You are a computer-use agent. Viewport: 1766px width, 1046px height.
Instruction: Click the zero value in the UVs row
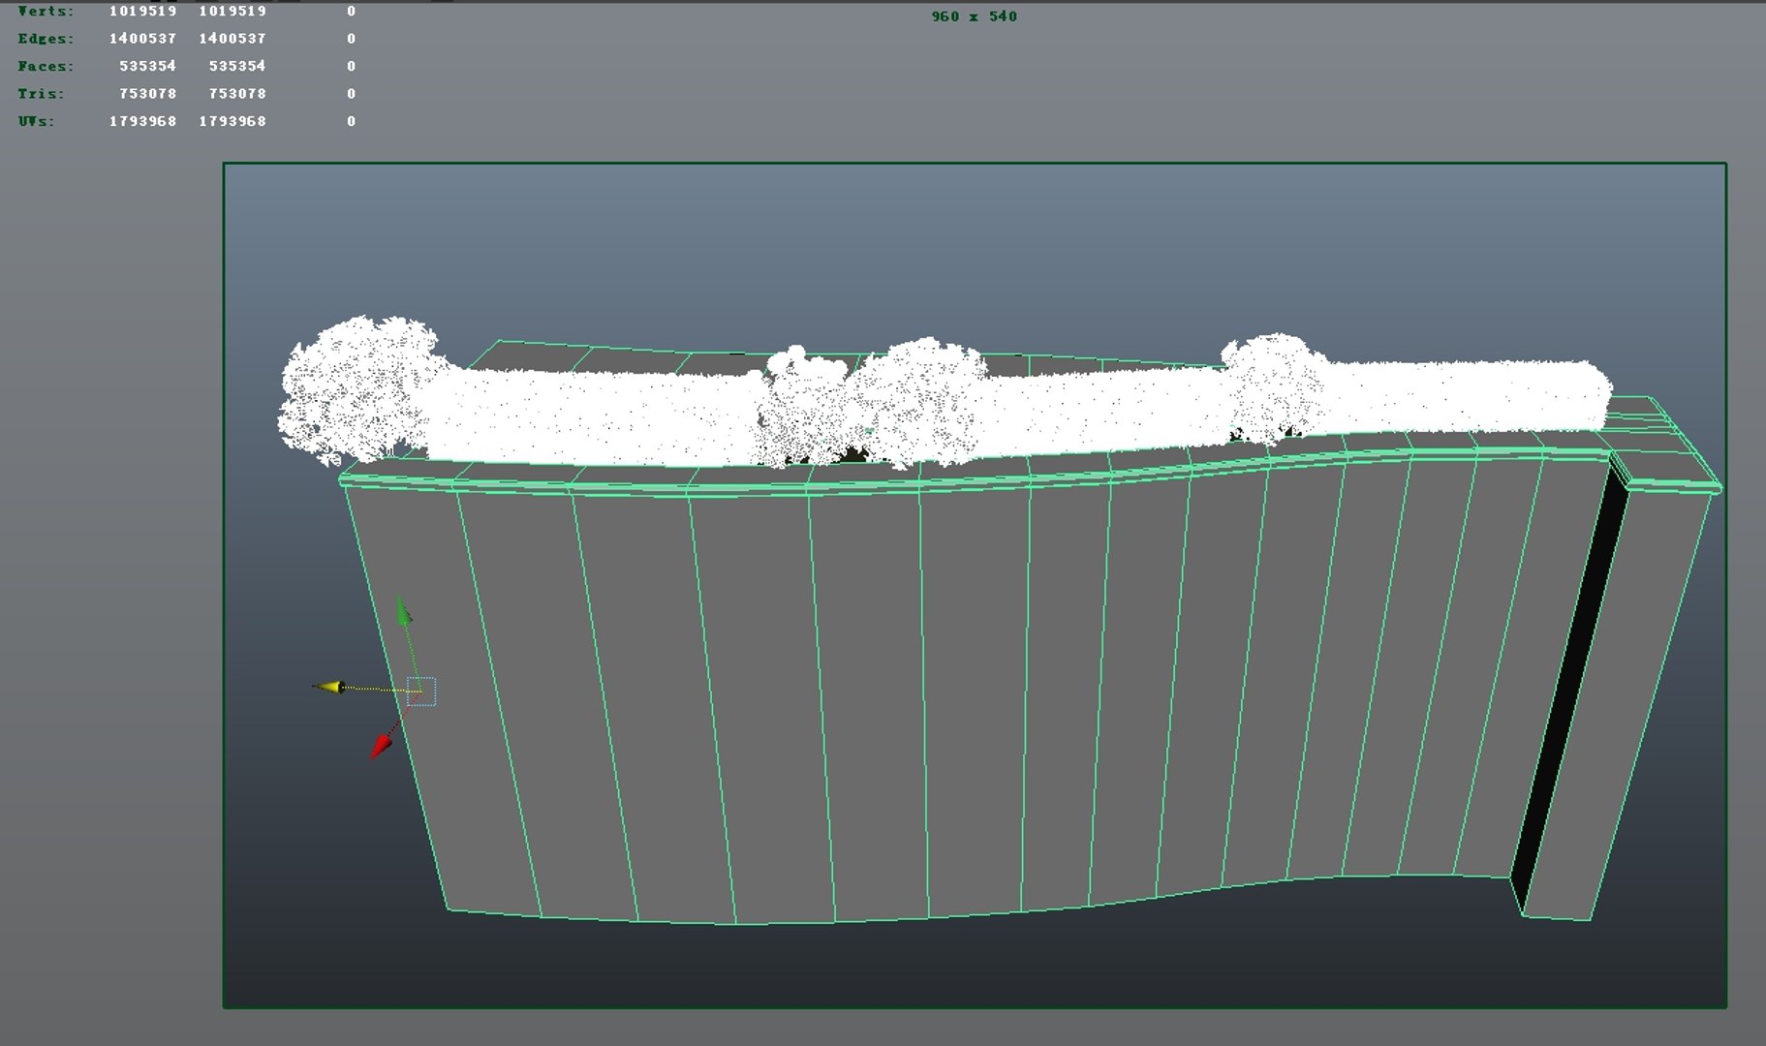[351, 121]
